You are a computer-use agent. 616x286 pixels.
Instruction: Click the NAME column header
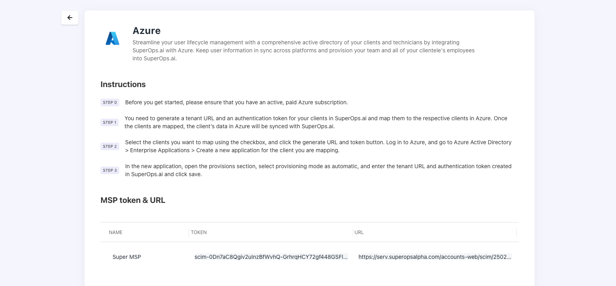coord(116,232)
